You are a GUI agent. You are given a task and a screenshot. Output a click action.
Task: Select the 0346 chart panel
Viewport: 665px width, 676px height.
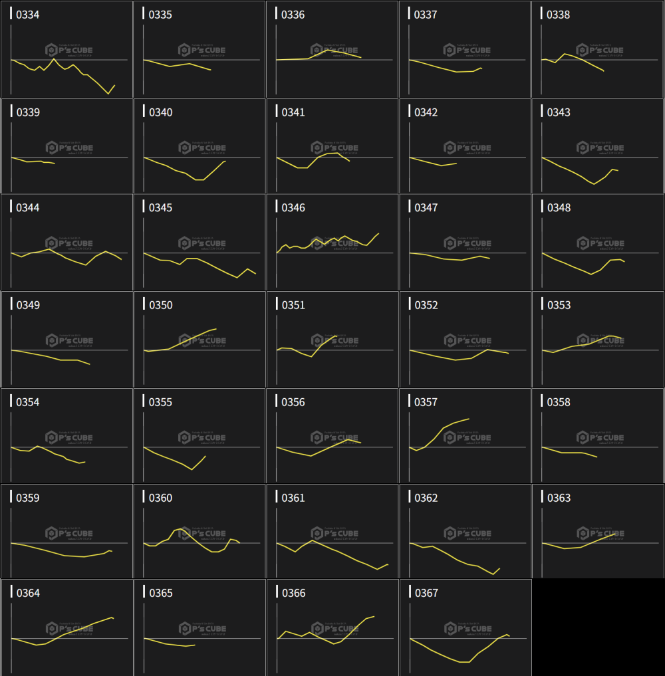[x=332, y=243]
